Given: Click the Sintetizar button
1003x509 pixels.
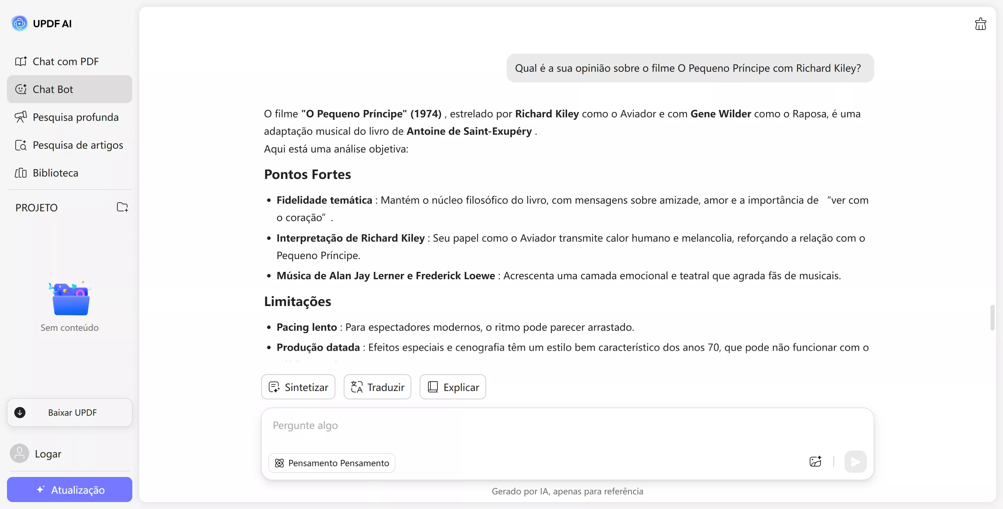Looking at the screenshot, I should point(298,387).
